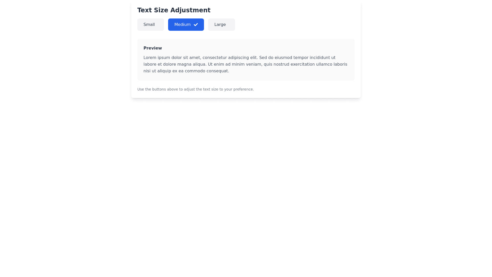
Task: Click the word "veniam" in preview paragraph
Action: pyautogui.click(x=254, y=64)
